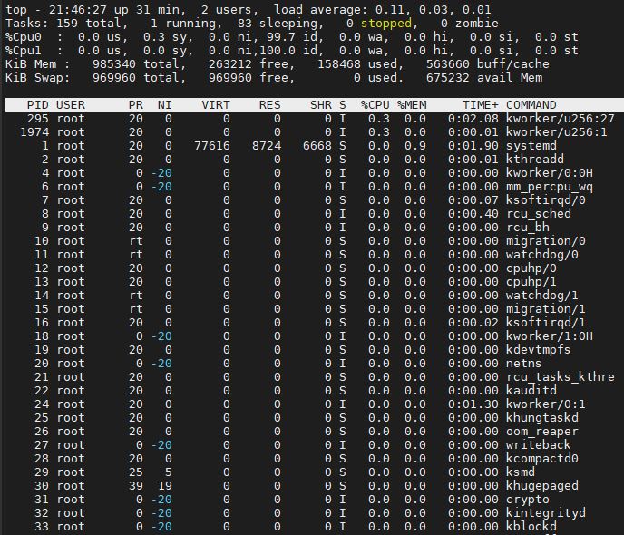Click the TIME+ value 0:02.08
624x535 pixels.
coord(473,119)
